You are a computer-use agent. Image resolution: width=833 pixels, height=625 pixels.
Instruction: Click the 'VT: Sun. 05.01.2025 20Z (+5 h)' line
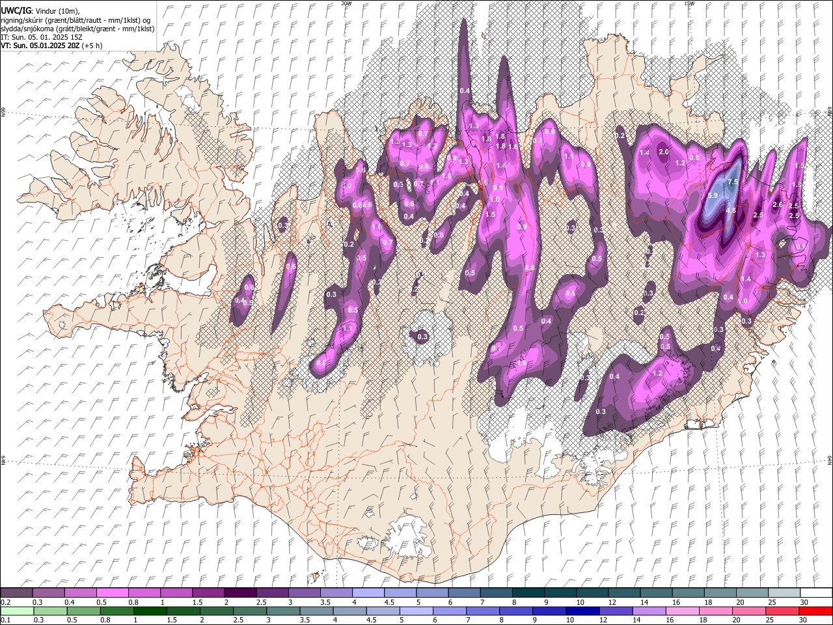51,46
